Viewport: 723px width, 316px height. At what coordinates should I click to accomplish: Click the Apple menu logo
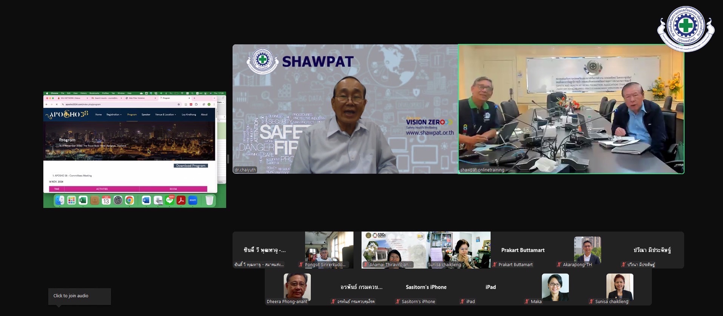[47, 93]
